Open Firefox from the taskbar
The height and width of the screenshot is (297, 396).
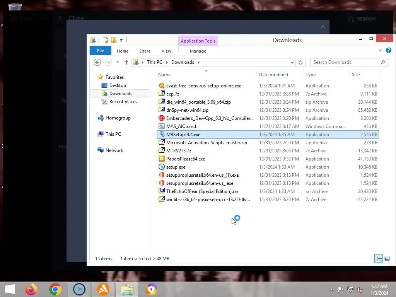(31, 289)
